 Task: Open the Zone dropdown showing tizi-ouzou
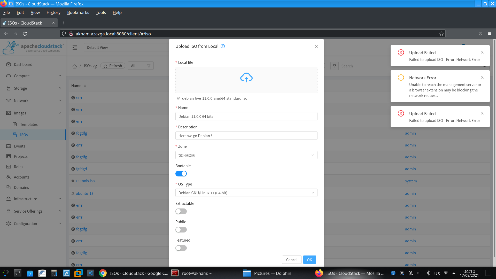click(x=246, y=155)
